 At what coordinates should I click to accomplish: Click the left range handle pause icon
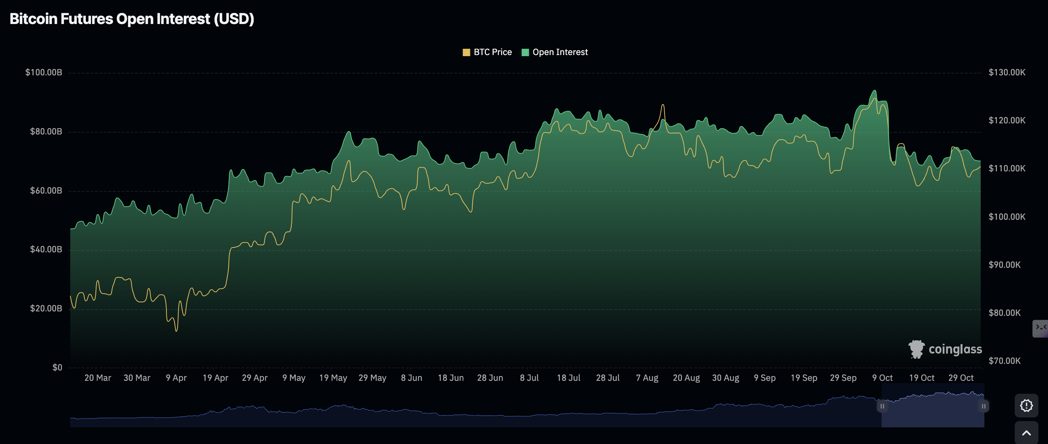coord(882,406)
